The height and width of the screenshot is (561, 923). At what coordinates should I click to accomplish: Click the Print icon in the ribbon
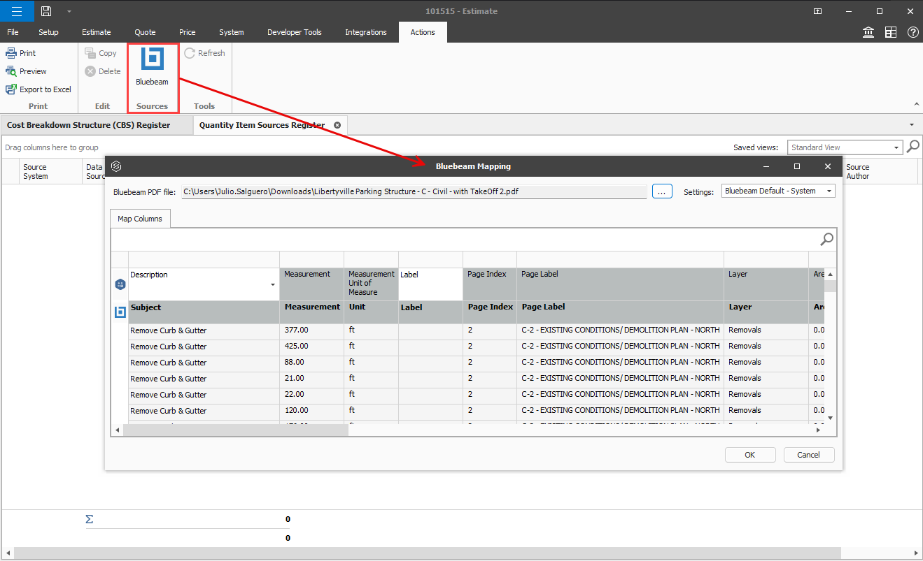(x=11, y=53)
